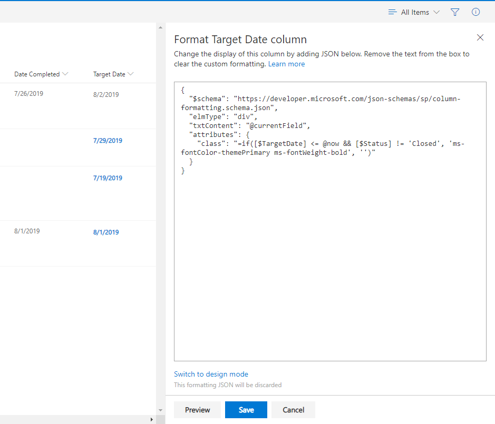Click the 8/2/2019 target date cell
This screenshot has height=424, width=495.
[x=106, y=95]
